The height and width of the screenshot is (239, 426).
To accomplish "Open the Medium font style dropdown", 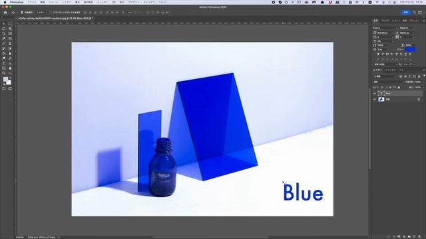I will click(407, 28).
